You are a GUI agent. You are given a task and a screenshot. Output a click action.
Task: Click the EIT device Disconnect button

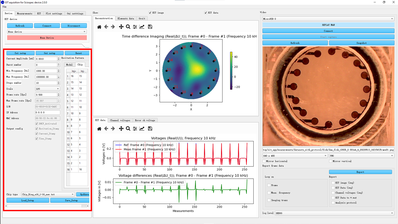(74, 26)
